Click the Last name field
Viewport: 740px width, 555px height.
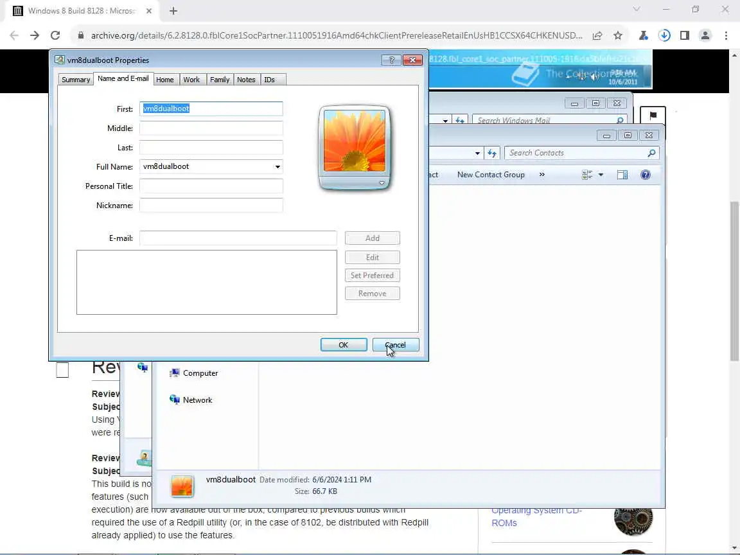[211, 147]
